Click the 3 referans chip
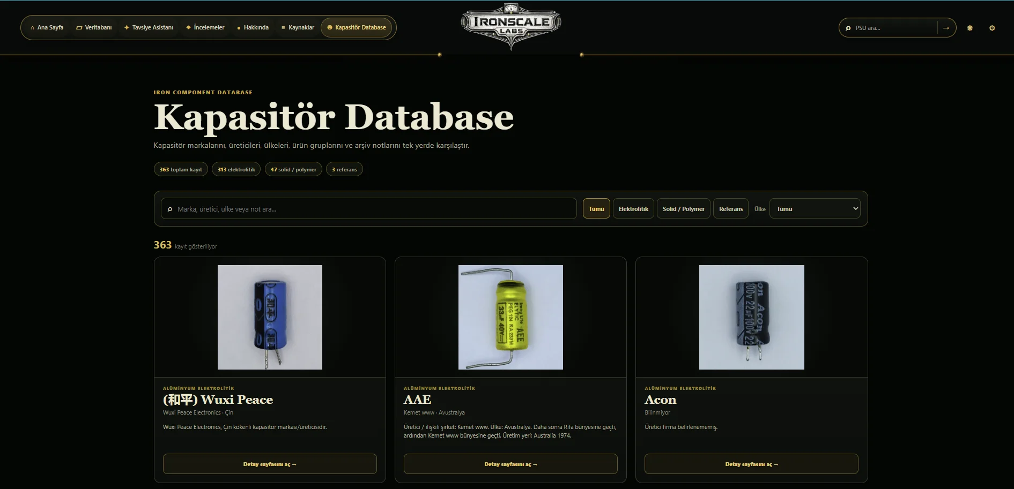Screen dimensions: 1014x489 (344, 169)
